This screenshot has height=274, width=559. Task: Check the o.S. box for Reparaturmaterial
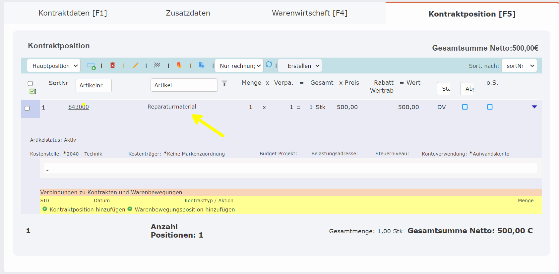coord(490,107)
